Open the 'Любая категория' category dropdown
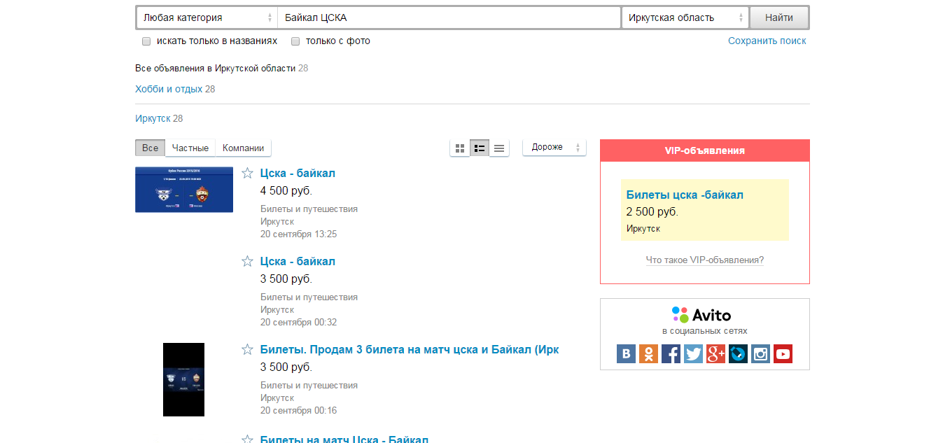This screenshot has width=943, height=443. tap(207, 17)
